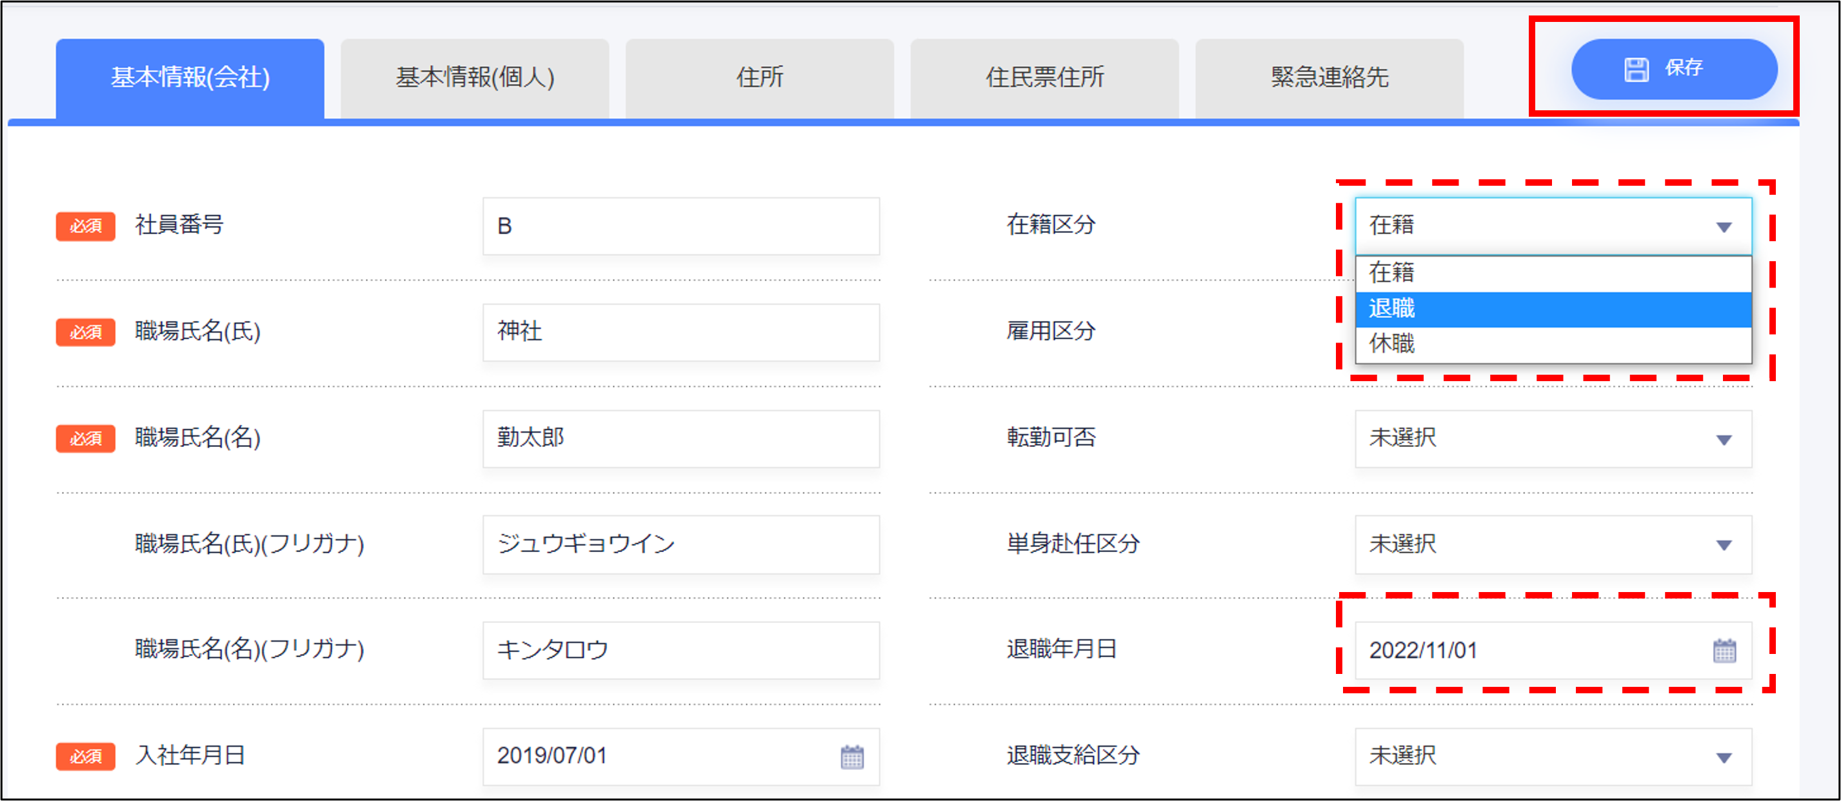Go to 住民票住所 tab
The height and width of the screenshot is (801, 1841).
click(x=1044, y=78)
